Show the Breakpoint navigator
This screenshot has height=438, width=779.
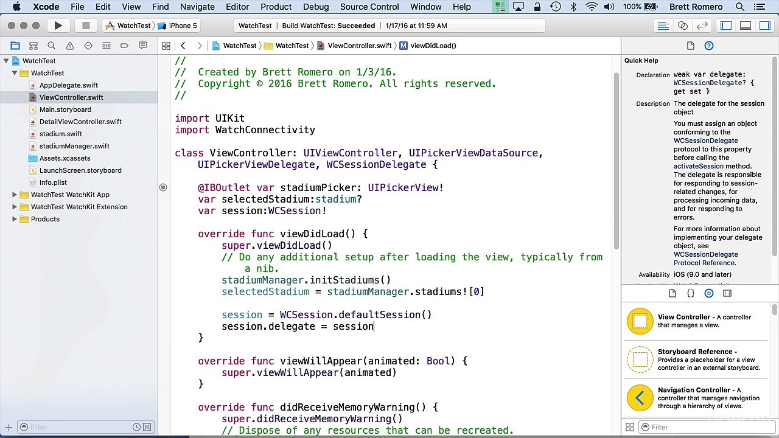pos(125,46)
